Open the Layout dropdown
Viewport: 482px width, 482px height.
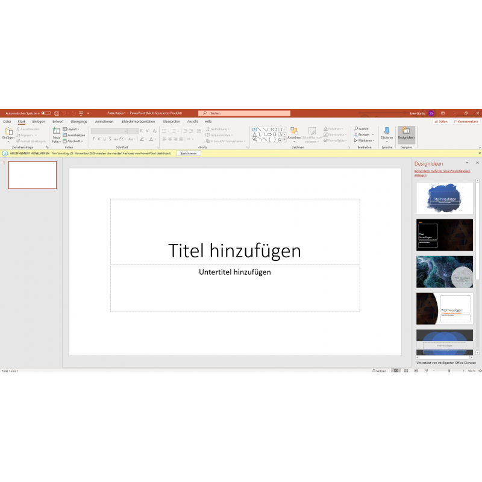(72, 129)
